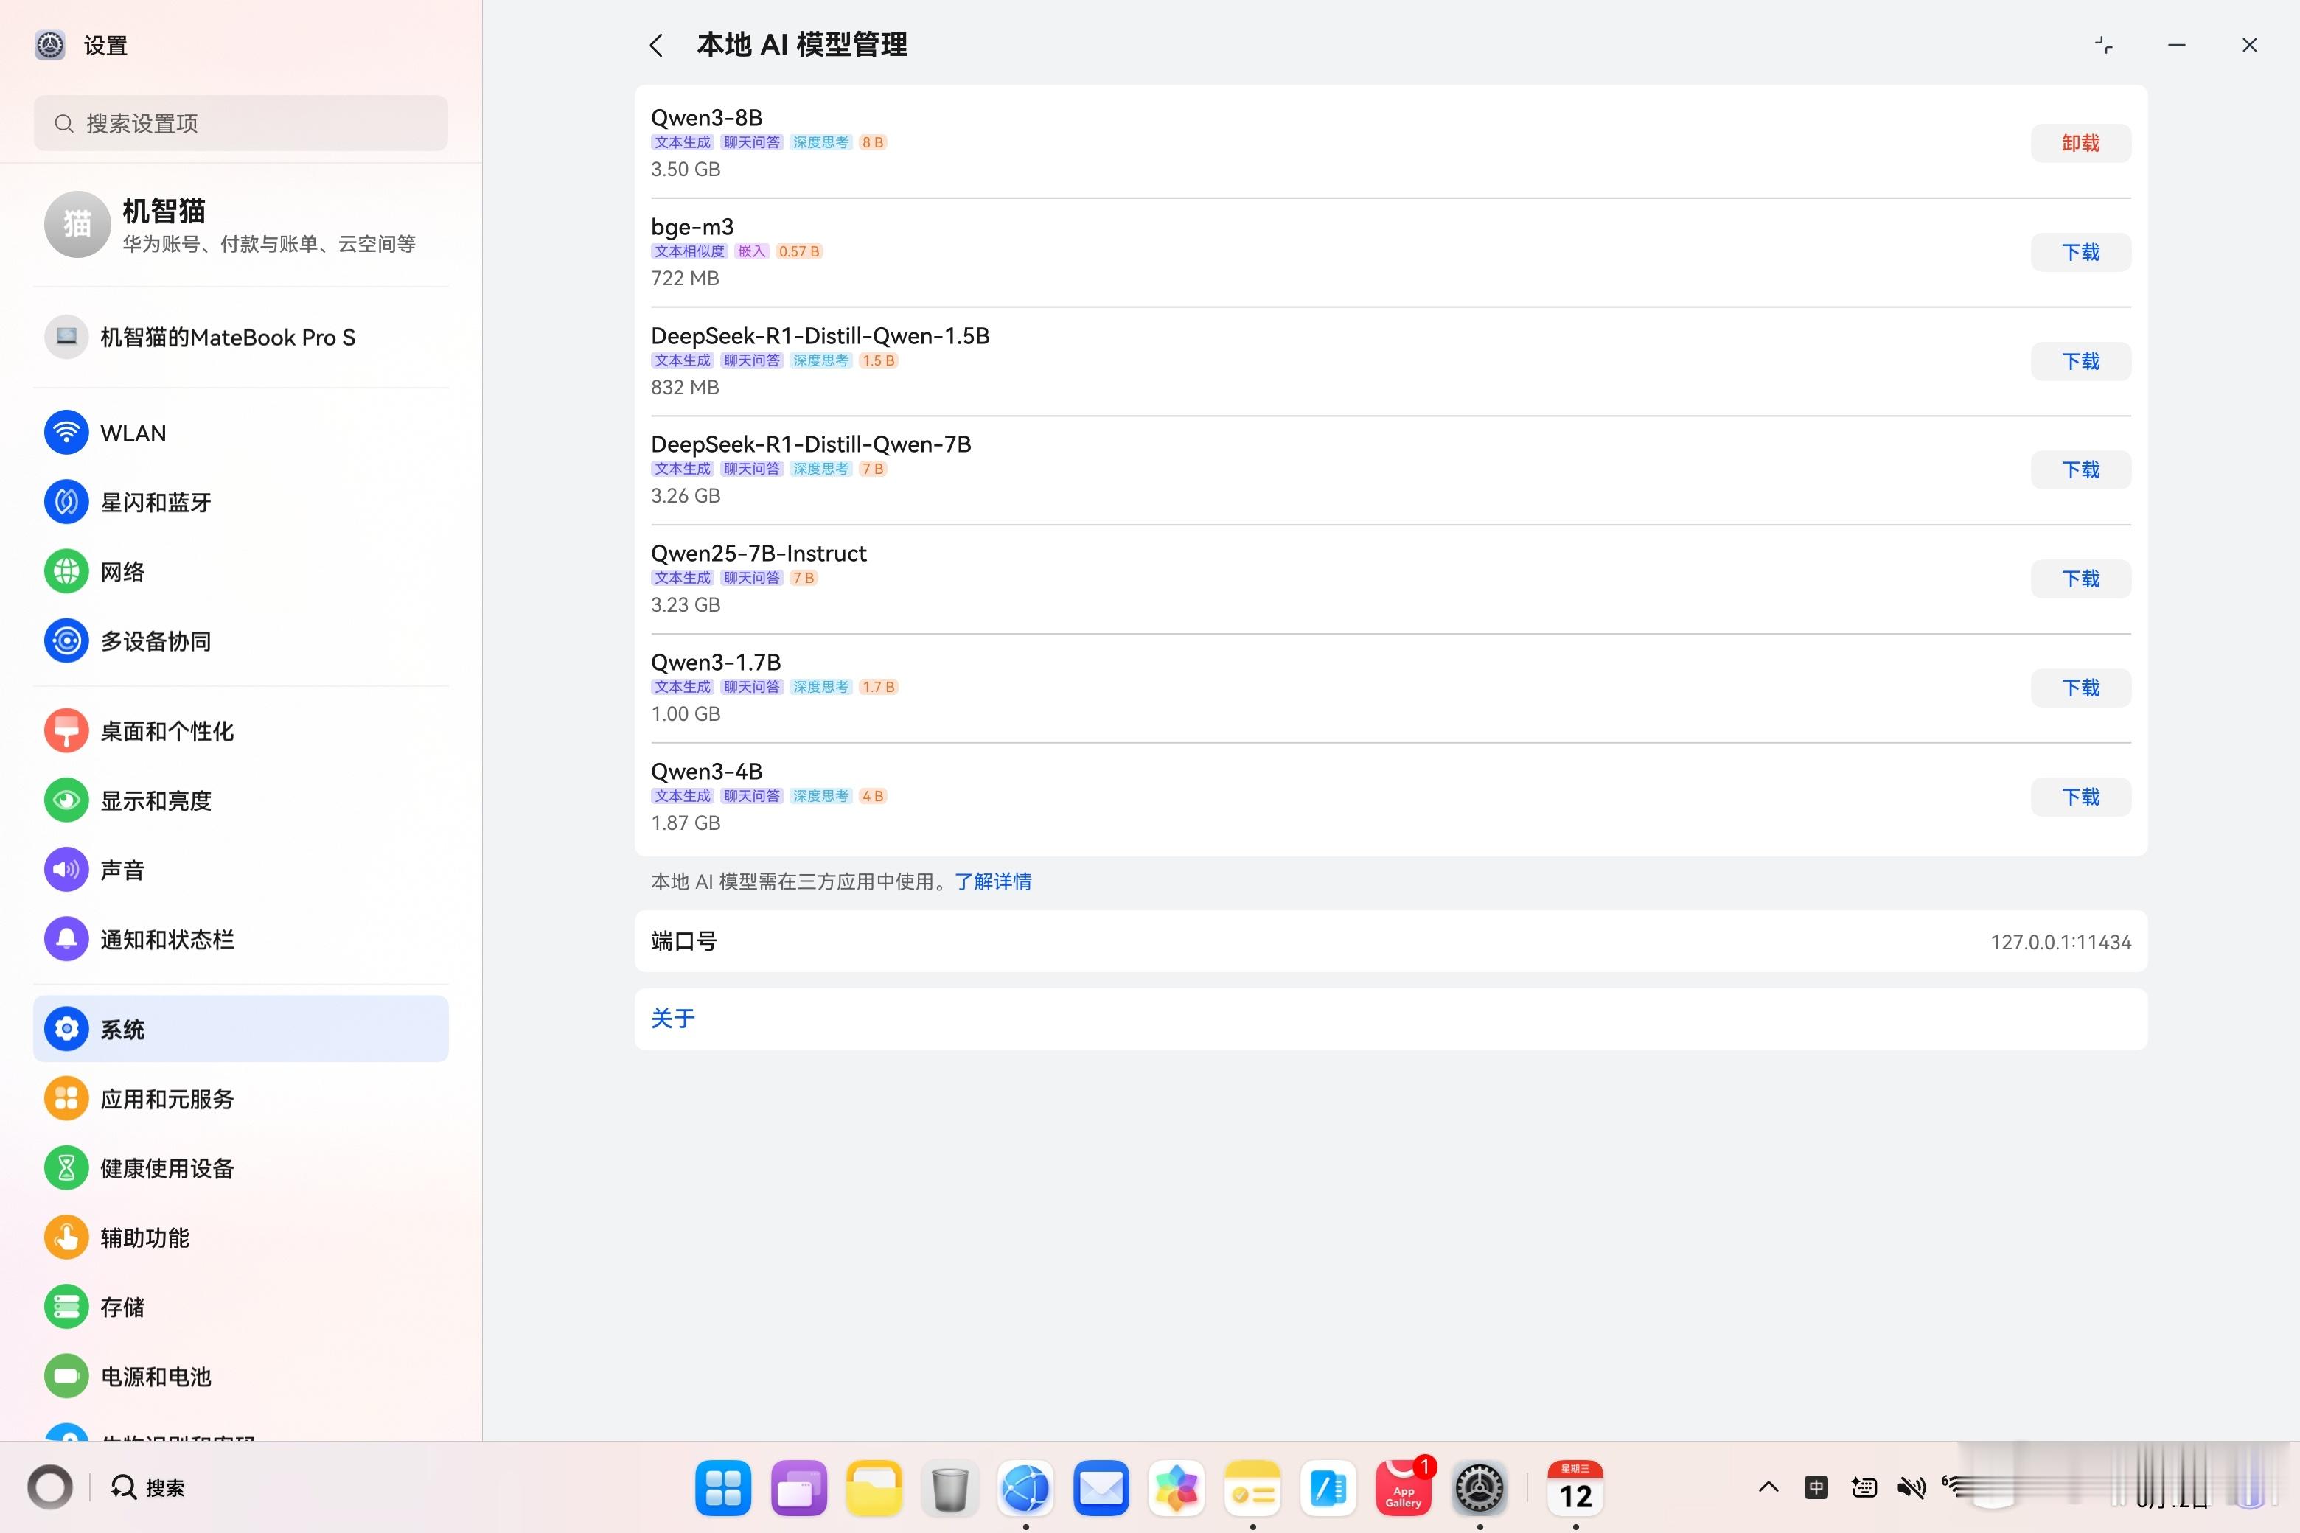Open 辅助功能 settings
Image resolution: width=2300 pixels, height=1533 pixels.
(240, 1237)
